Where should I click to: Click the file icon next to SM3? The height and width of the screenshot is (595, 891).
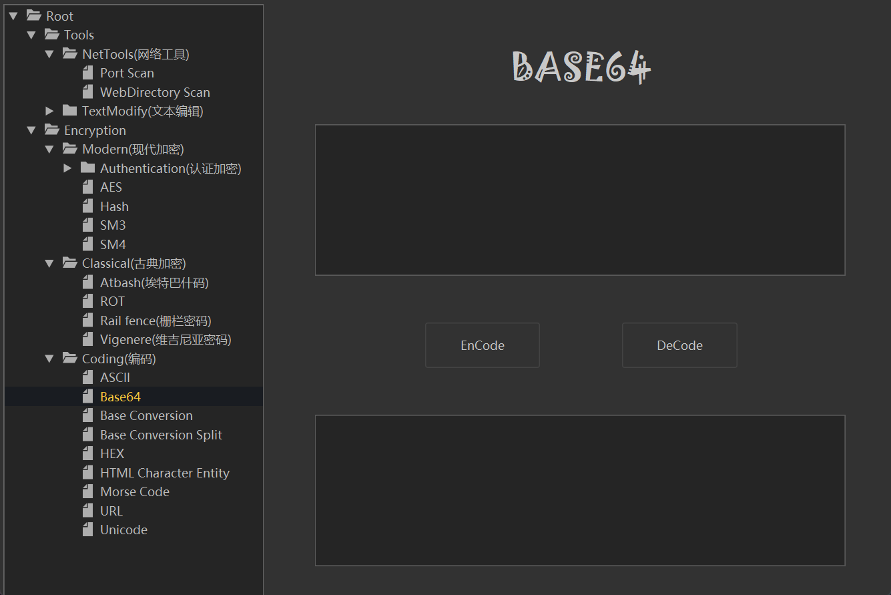tap(87, 225)
